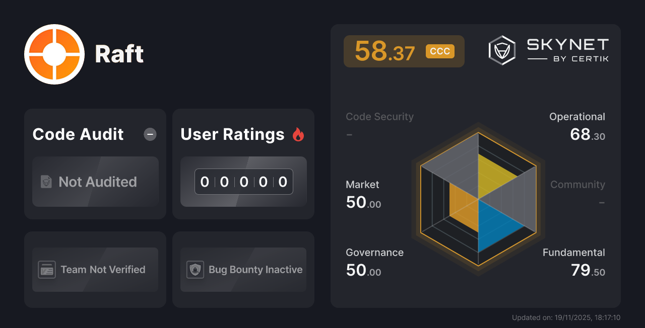Click the minus icon on Code Audit card

click(x=150, y=134)
